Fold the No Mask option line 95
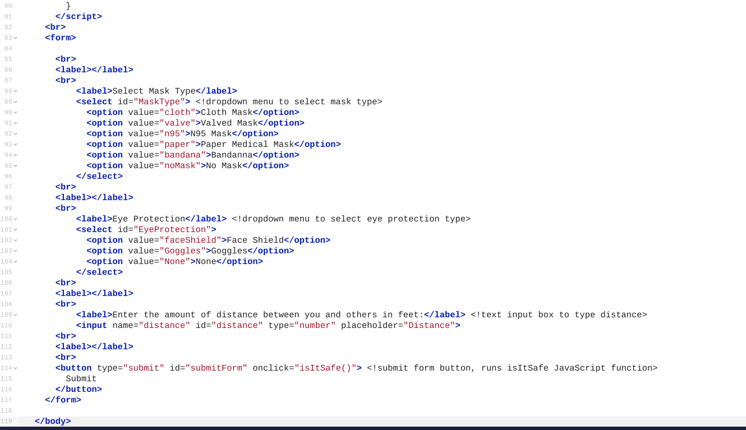This screenshot has width=746, height=430. tap(15, 166)
